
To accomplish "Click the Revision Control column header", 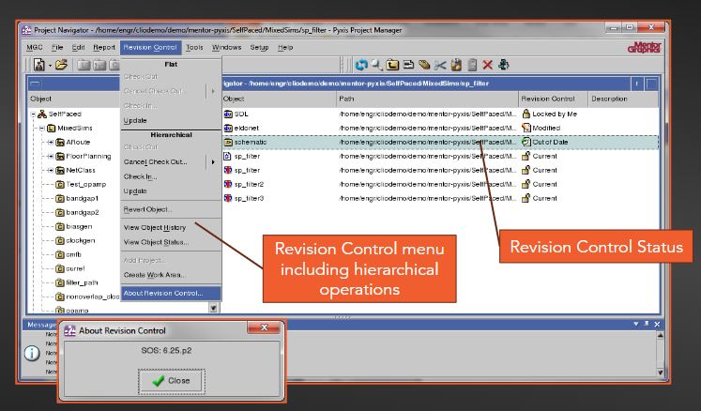I will tap(553, 99).
